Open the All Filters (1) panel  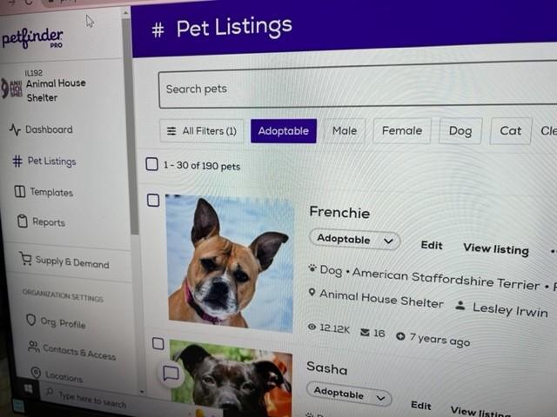point(202,131)
